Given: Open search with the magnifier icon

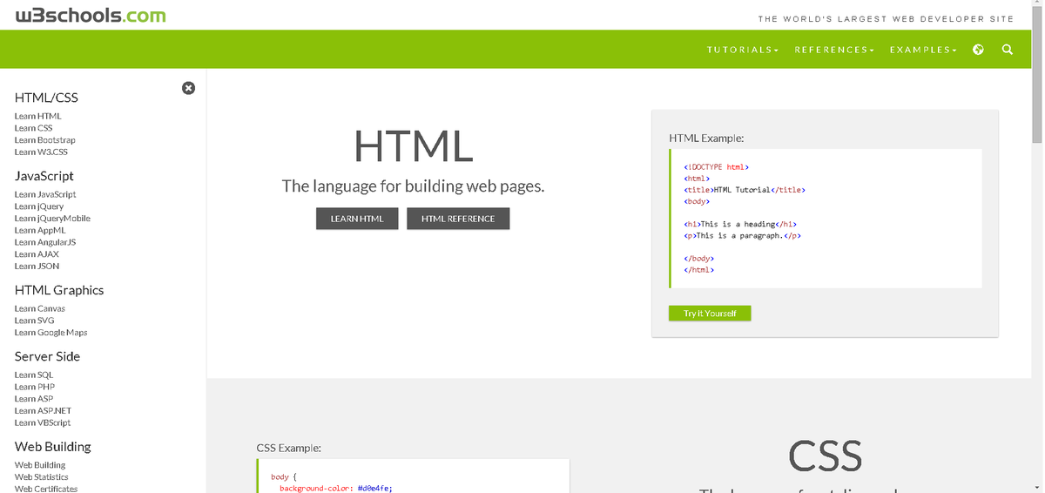Looking at the screenshot, I should tap(1008, 50).
